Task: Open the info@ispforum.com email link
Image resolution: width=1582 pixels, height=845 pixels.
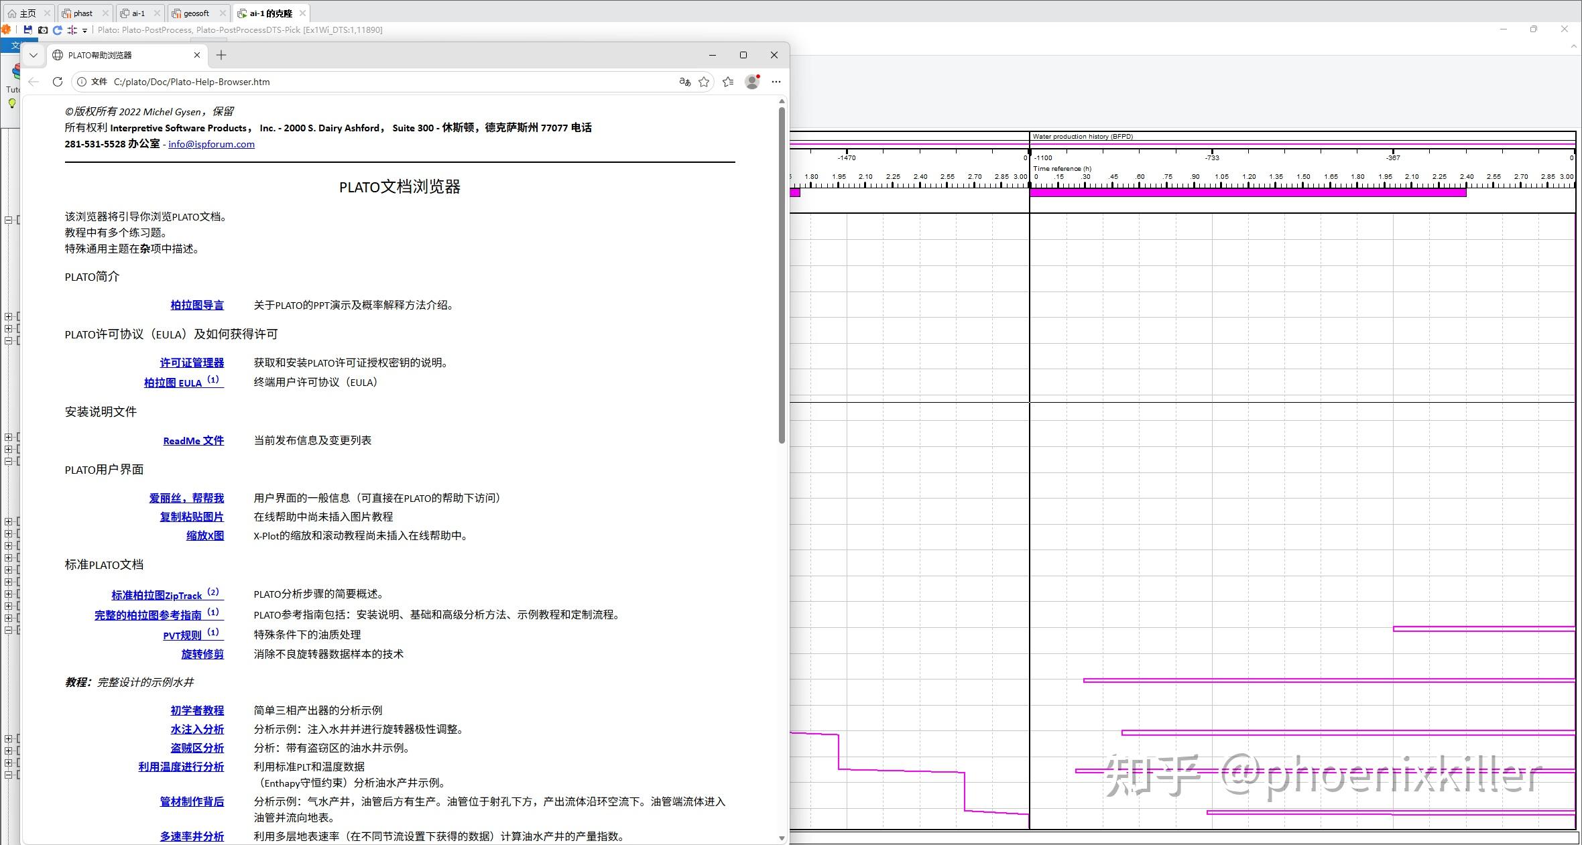Action: tap(211, 144)
